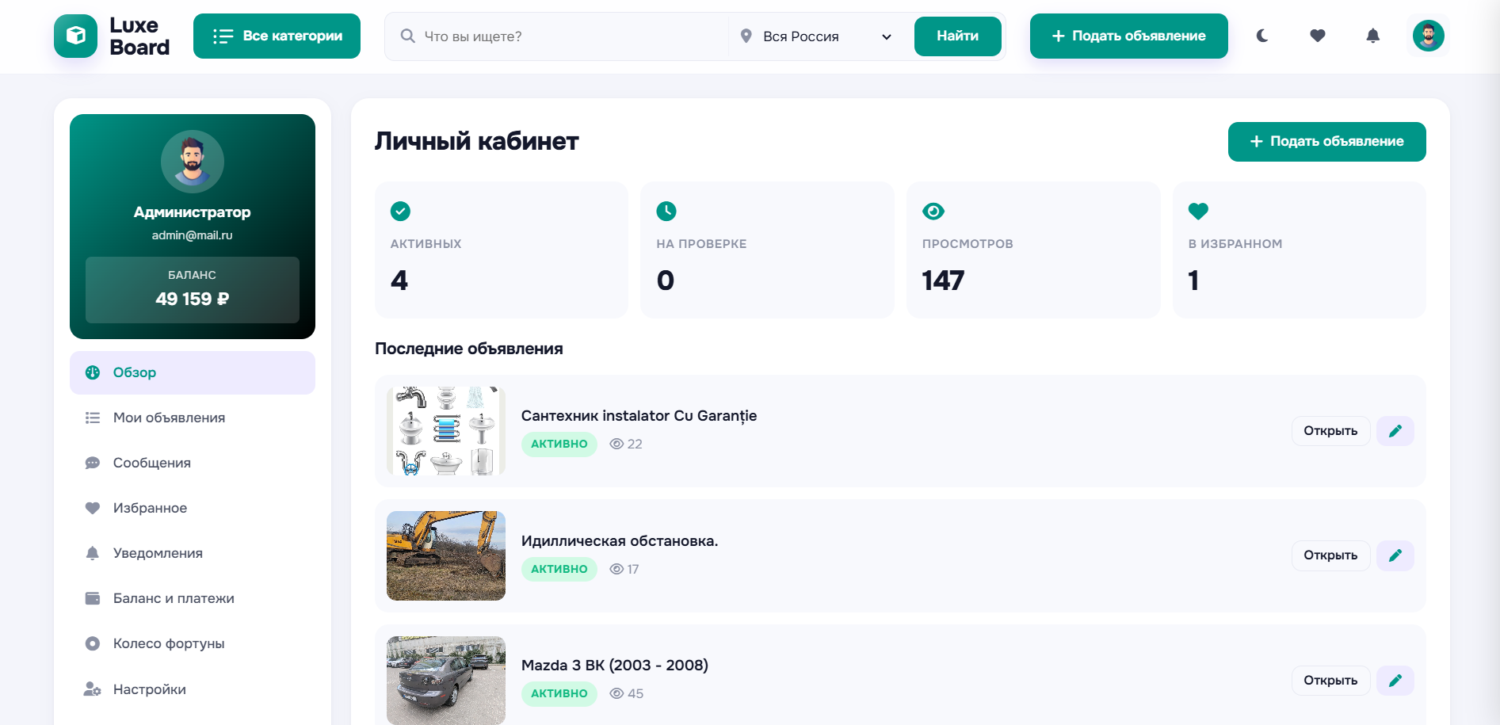Open Мои объявления in the sidebar
1500x725 pixels.
click(x=193, y=418)
